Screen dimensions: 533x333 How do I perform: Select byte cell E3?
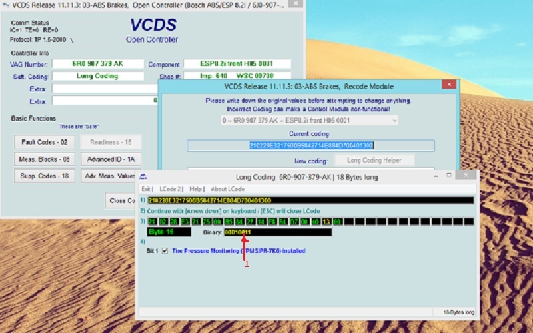(185, 222)
